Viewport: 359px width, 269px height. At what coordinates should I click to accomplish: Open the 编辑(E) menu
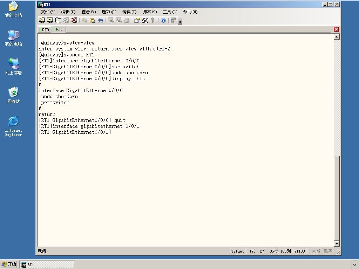[68, 12]
